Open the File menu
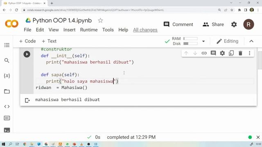This screenshot has width=262, height=147. pos(27,30)
